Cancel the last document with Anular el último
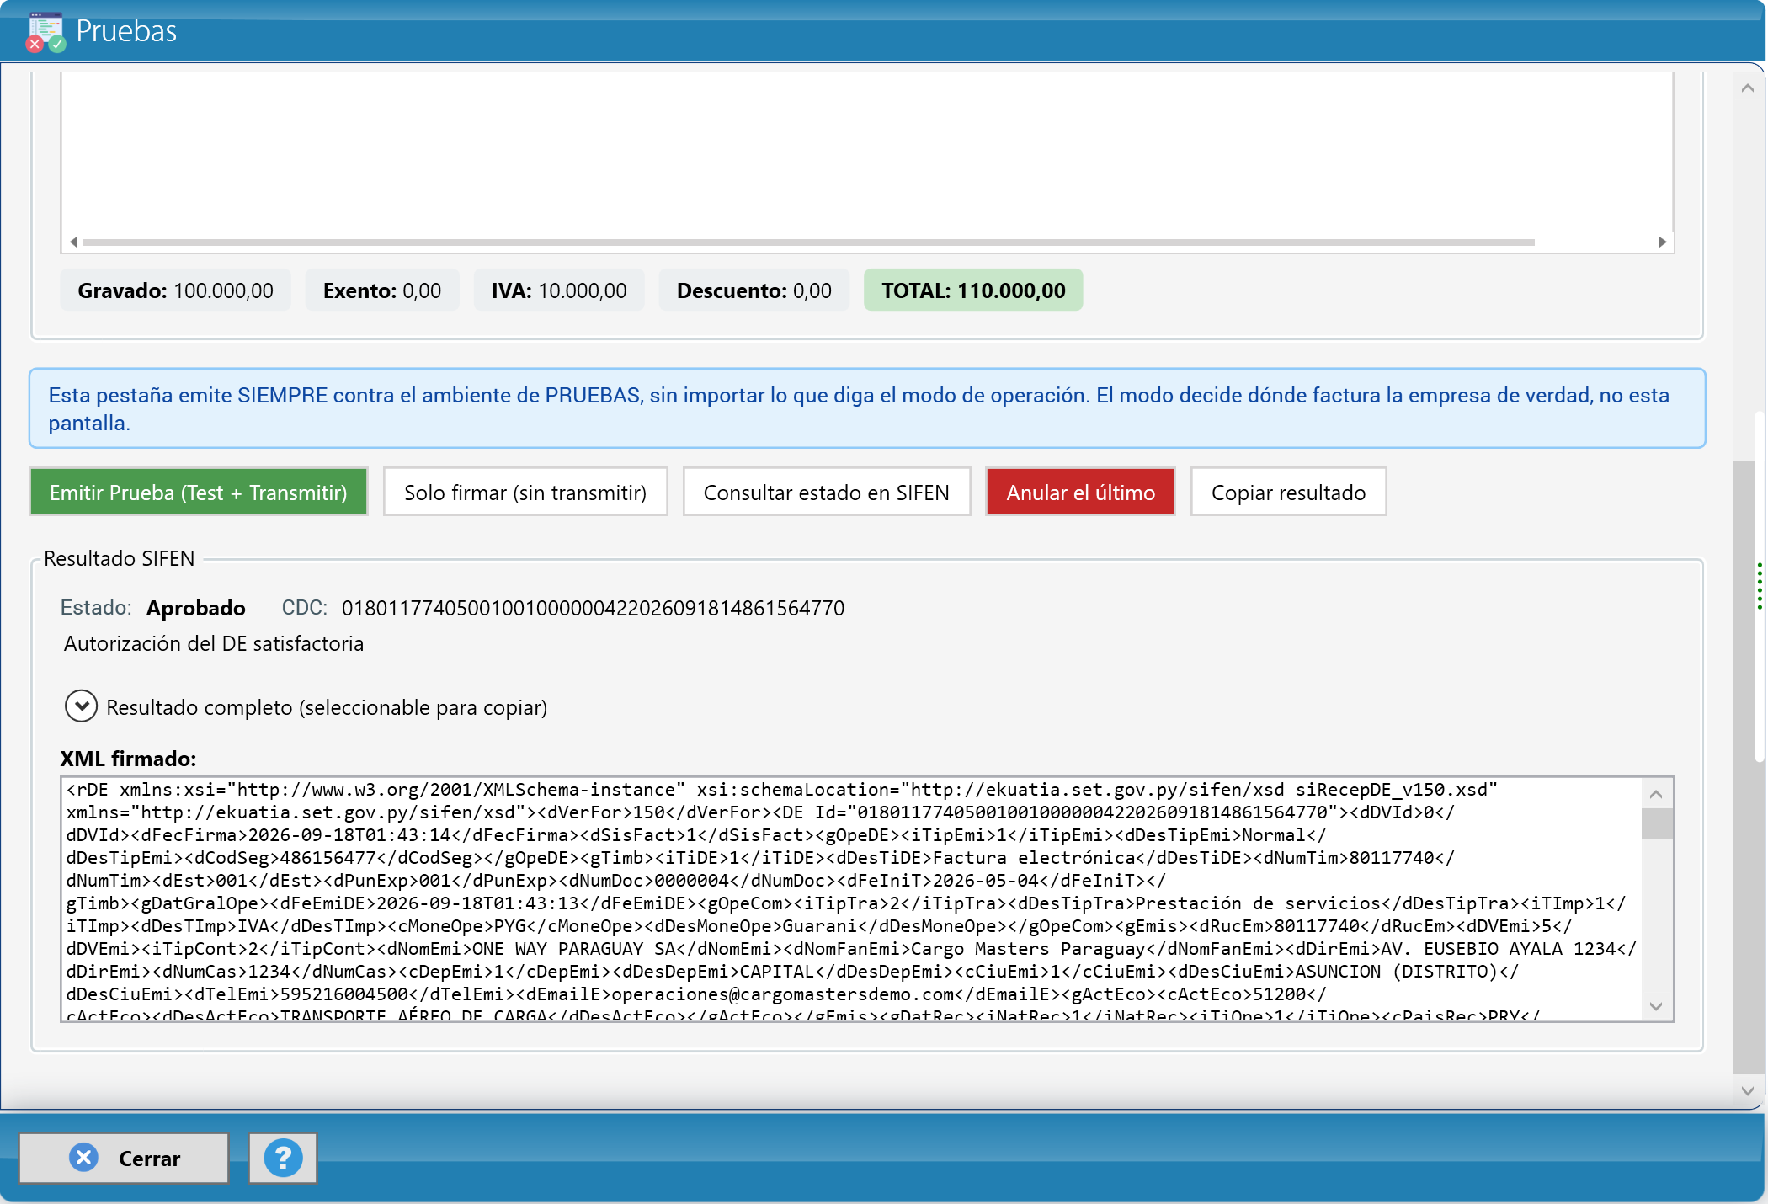The image size is (1768, 1204). pyautogui.click(x=1081, y=492)
